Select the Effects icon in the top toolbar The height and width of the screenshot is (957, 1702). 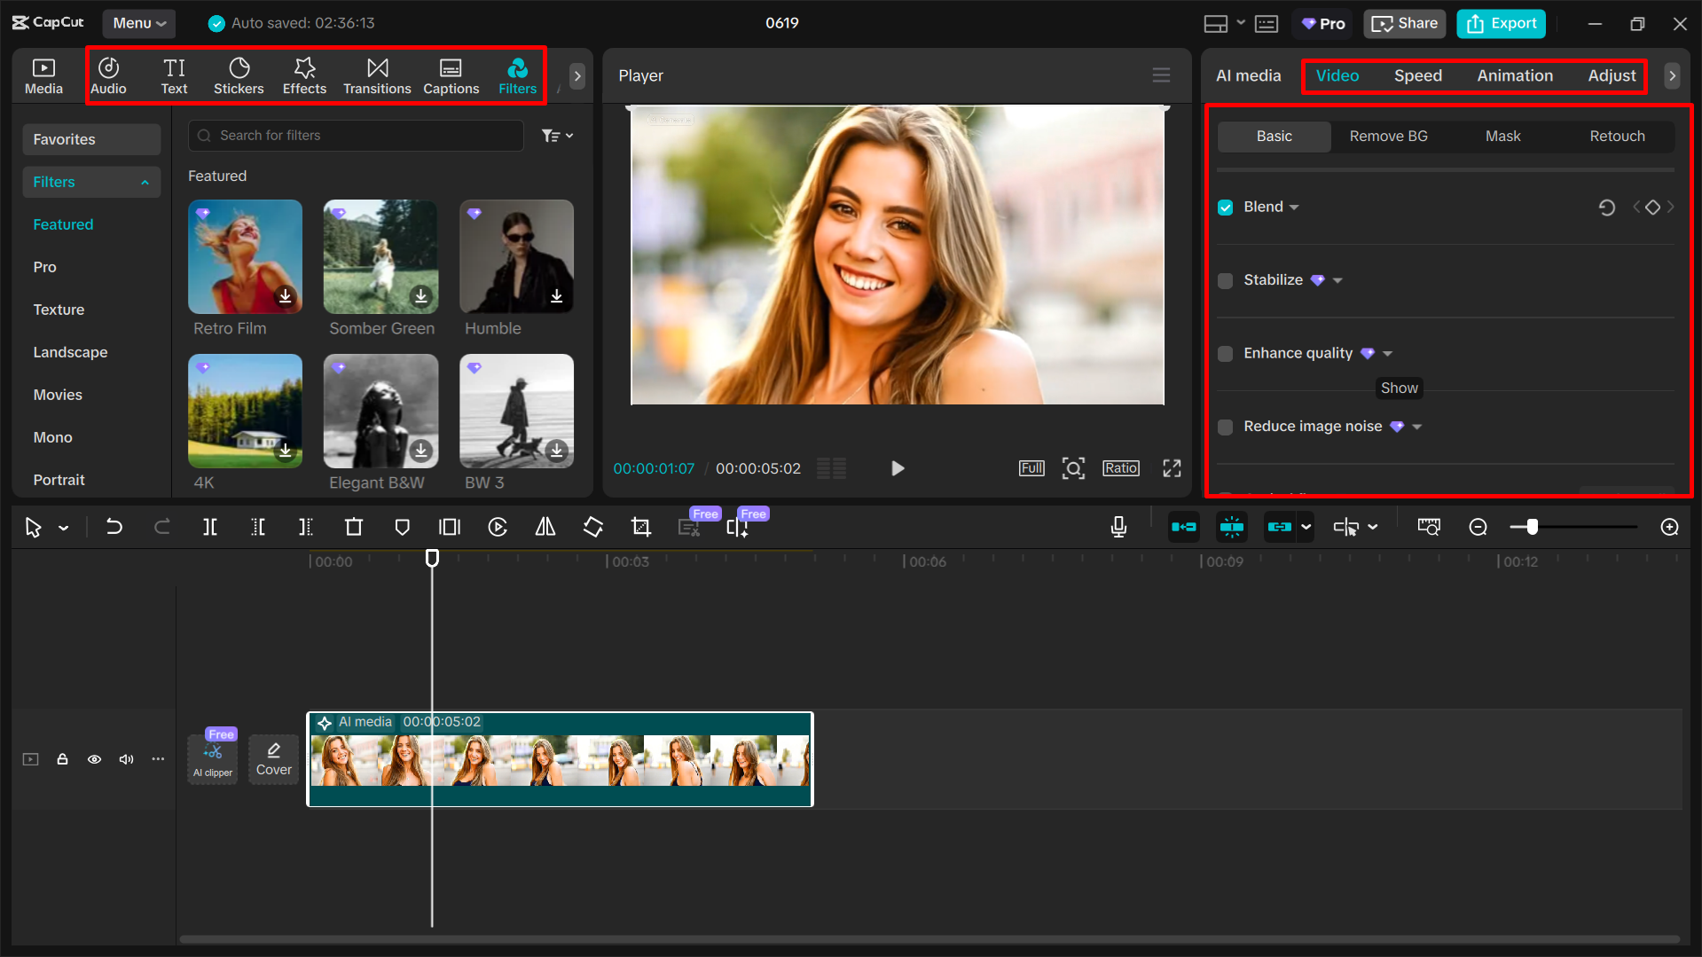pyautogui.click(x=304, y=75)
